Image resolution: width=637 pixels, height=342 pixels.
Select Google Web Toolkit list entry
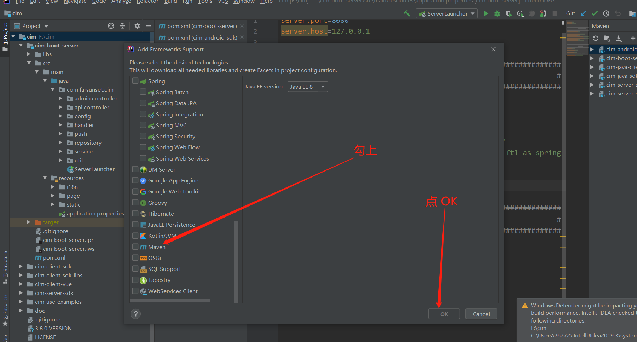point(174,191)
